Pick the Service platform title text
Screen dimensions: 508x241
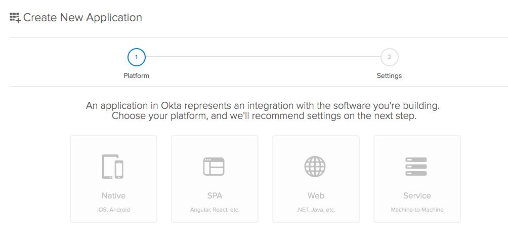point(417,195)
